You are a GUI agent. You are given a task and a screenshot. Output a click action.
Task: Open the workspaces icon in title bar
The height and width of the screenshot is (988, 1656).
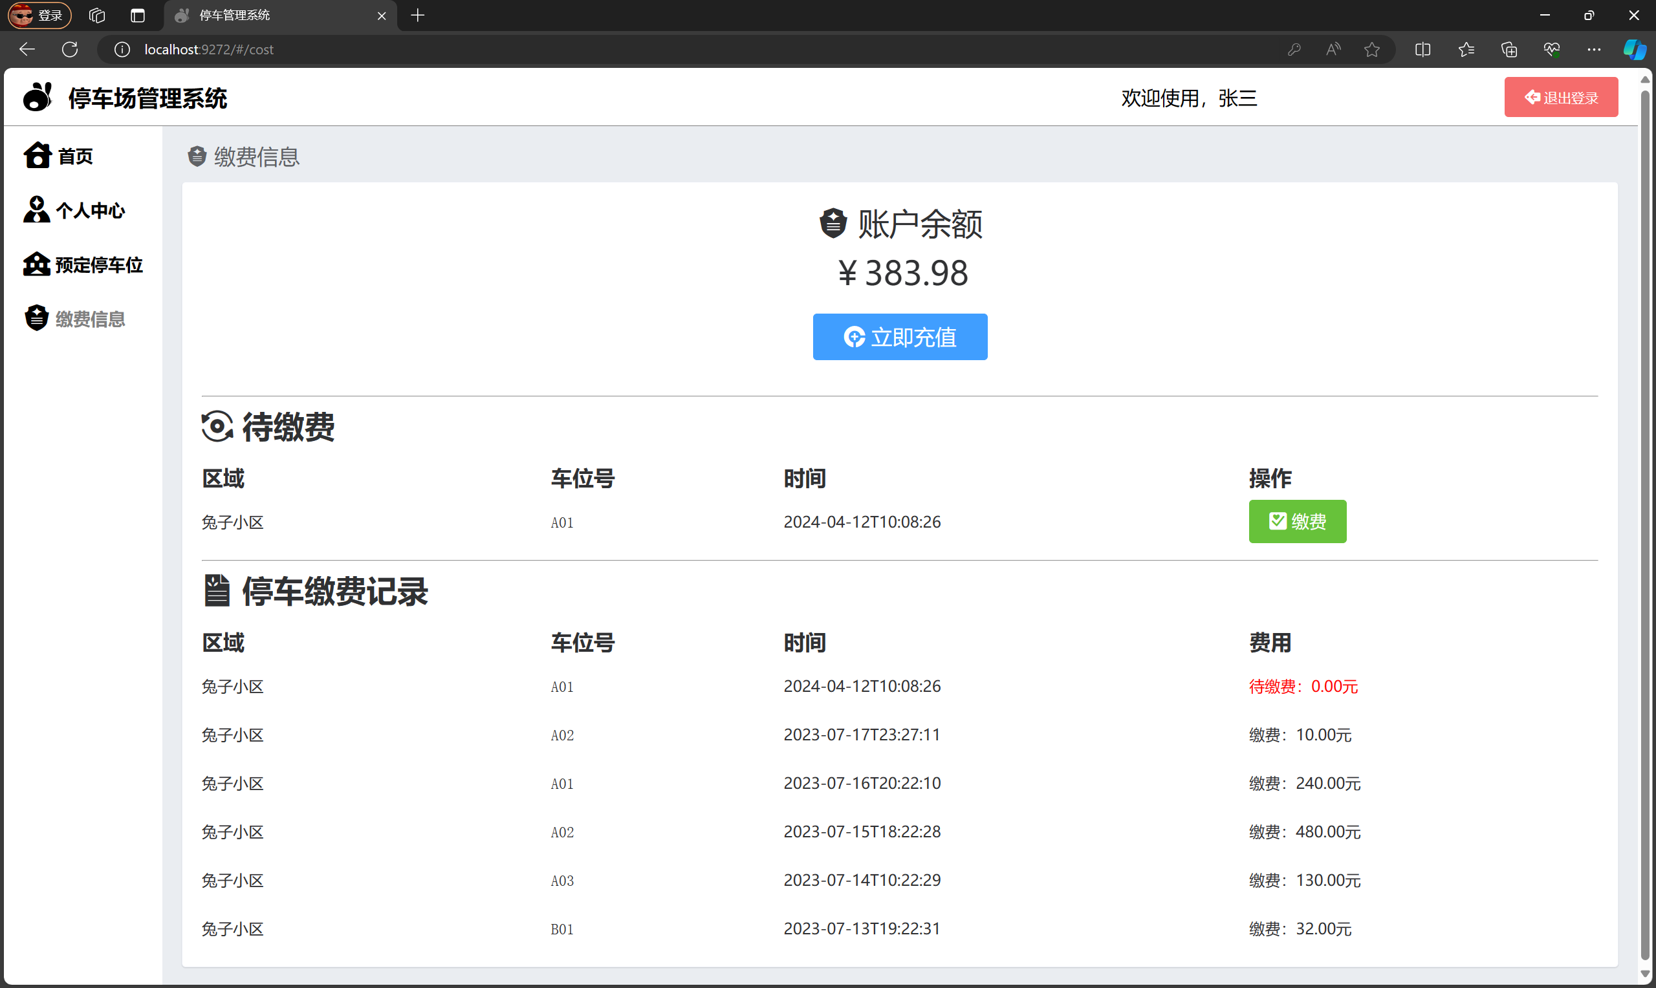click(x=97, y=16)
